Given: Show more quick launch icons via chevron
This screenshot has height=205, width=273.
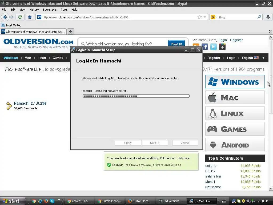Looking at the screenshot, I should coord(58,200).
